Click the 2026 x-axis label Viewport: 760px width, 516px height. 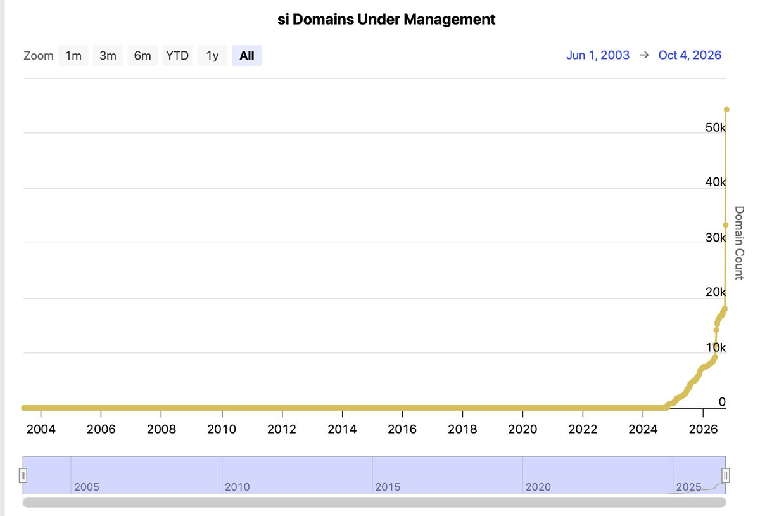[703, 429]
